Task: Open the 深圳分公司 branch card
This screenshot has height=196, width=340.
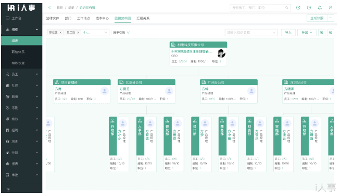Action: click(x=308, y=92)
